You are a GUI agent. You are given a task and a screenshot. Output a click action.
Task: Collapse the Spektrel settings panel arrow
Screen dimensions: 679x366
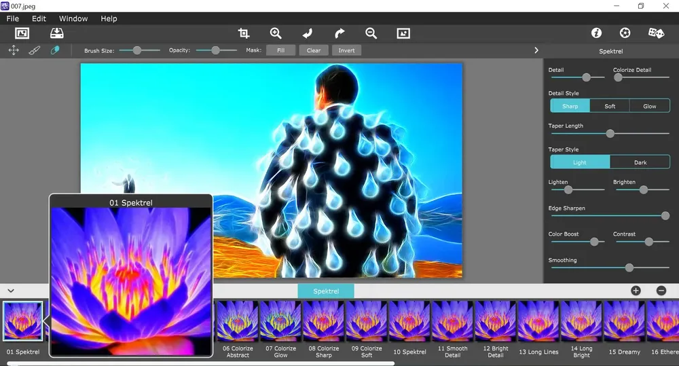click(x=536, y=50)
